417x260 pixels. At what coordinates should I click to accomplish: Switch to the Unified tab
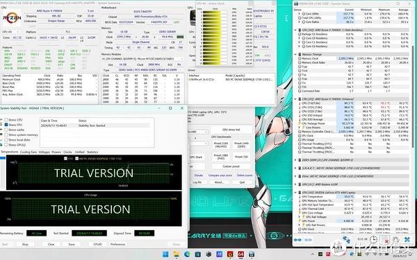pyautogui.click(x=79, y=152)
